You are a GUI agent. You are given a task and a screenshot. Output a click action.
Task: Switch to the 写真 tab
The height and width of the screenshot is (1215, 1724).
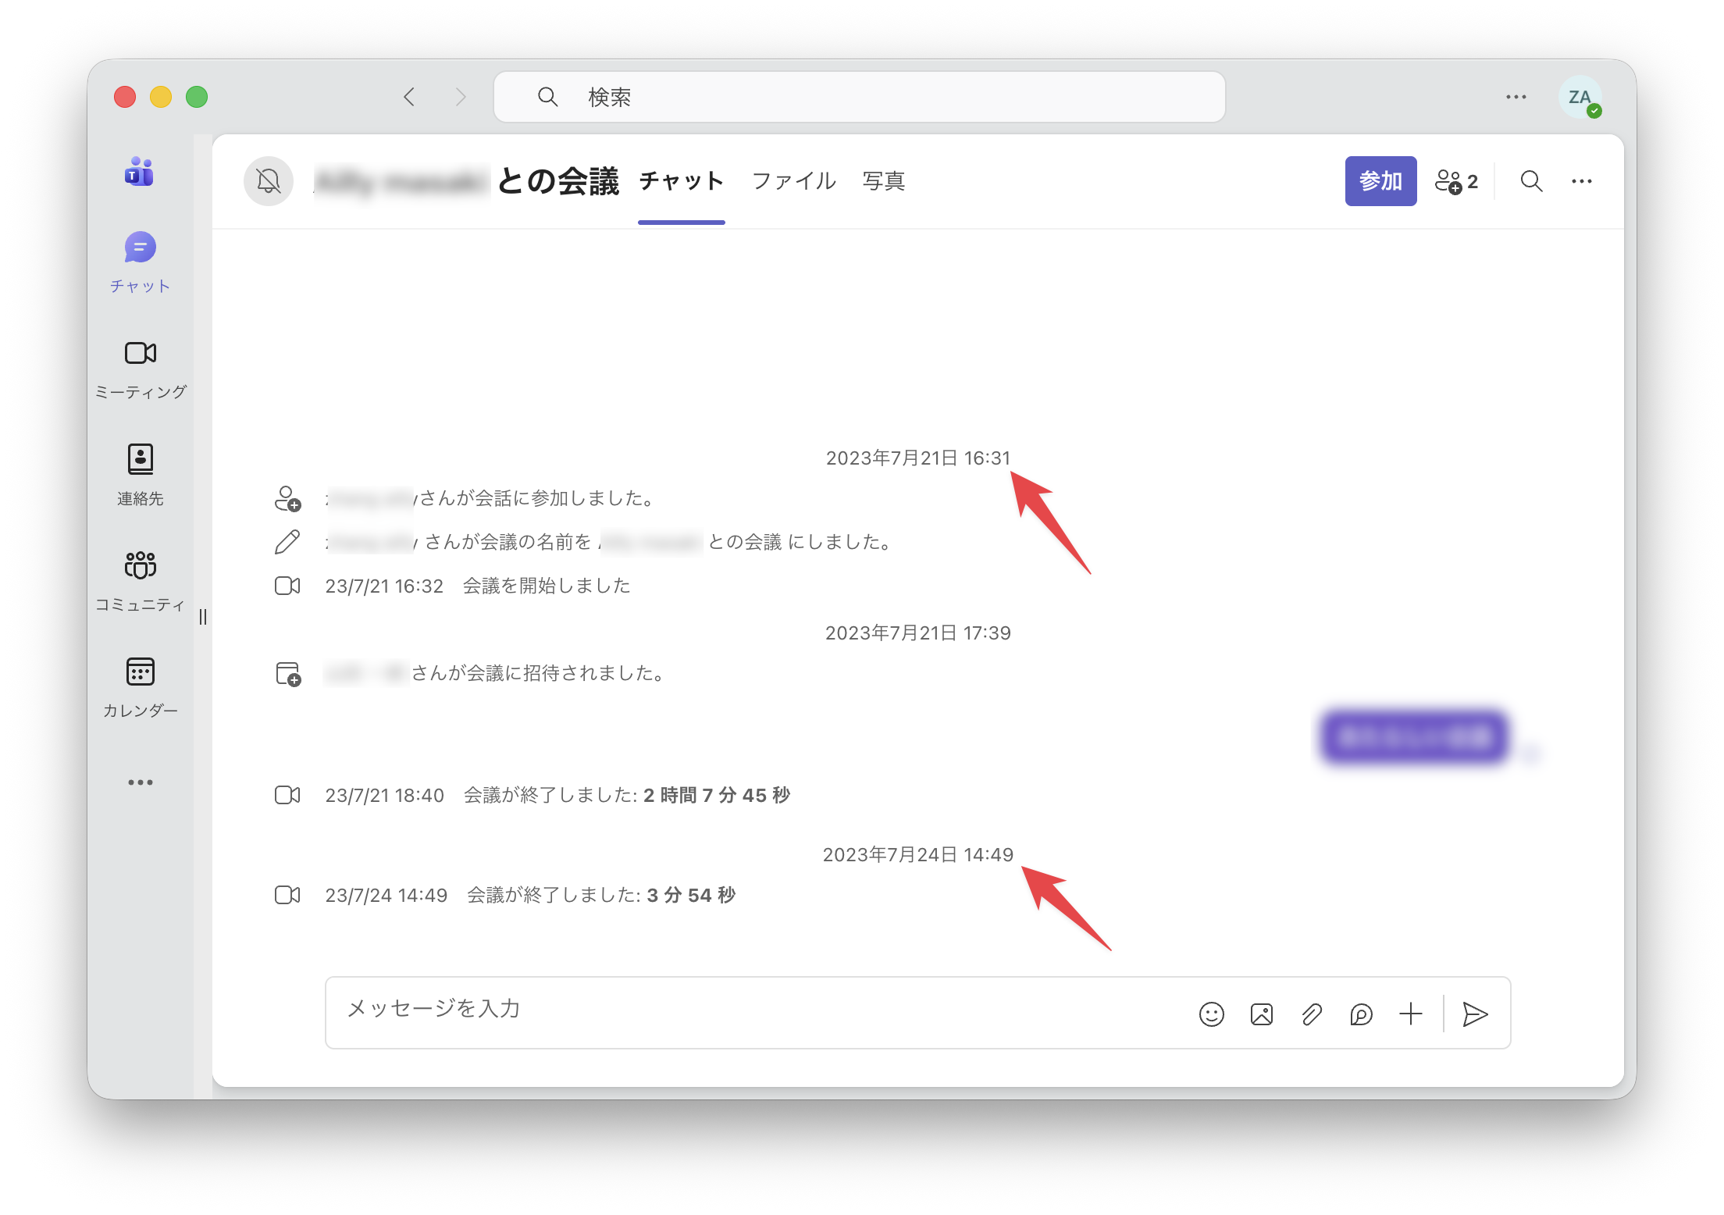tap(884, 181)
